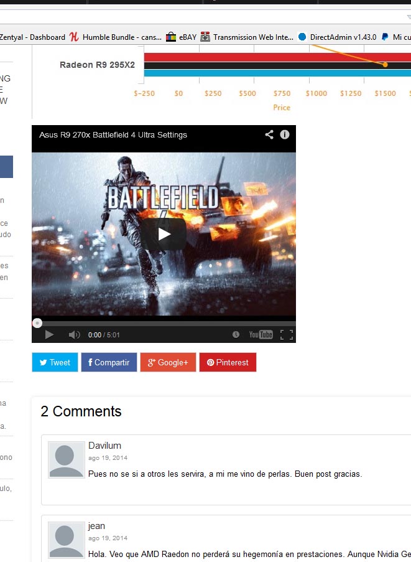Click the blue sidebar block on the left

click(6, 167)
